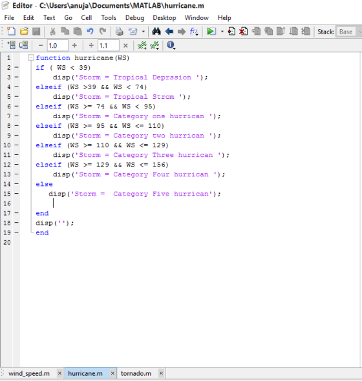Image resolution: width=362 pixels, height=381 pixels.
Task: Click the Continue debug icon
Action: point(293,32)
